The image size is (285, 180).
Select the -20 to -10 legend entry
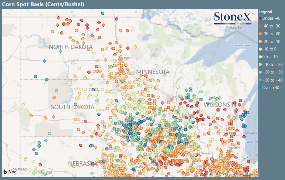[x=269, y=42]
